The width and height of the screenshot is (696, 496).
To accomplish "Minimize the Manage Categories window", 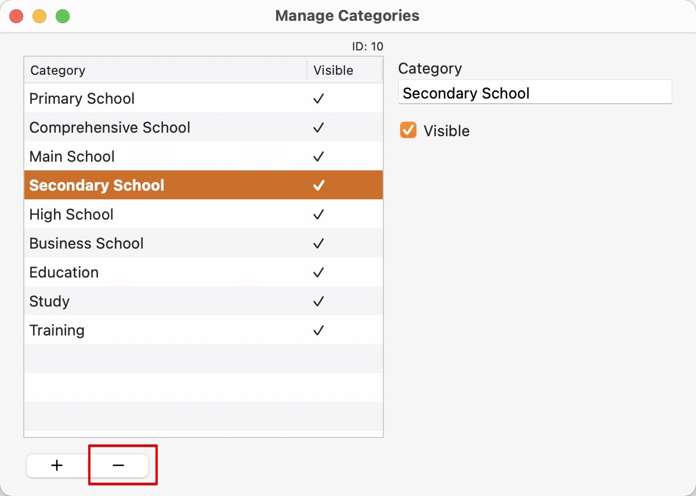I will click(x=39, y=16).
